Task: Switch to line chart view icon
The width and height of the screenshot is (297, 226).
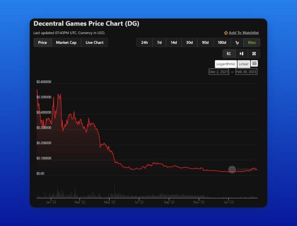Action: [x=229, y=54]
